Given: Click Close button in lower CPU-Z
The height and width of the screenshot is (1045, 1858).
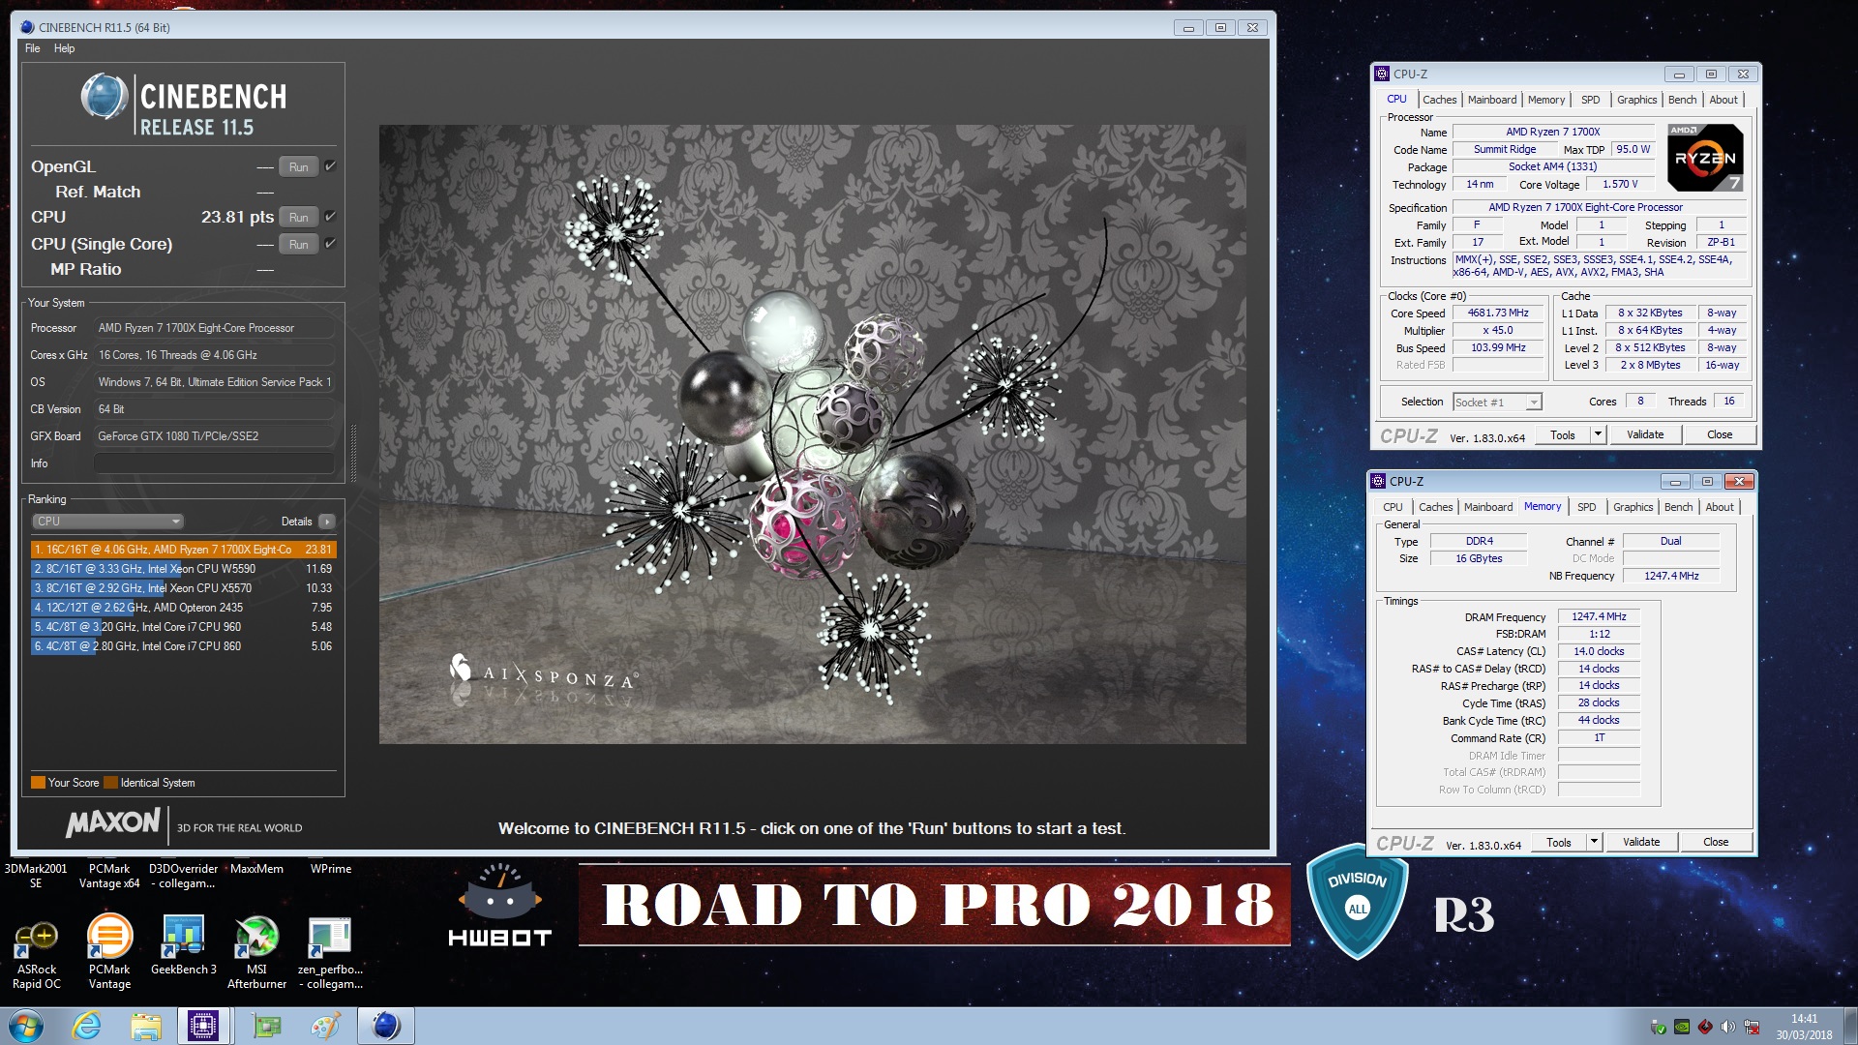Looking at the screenshot, I should point(1716,842).
